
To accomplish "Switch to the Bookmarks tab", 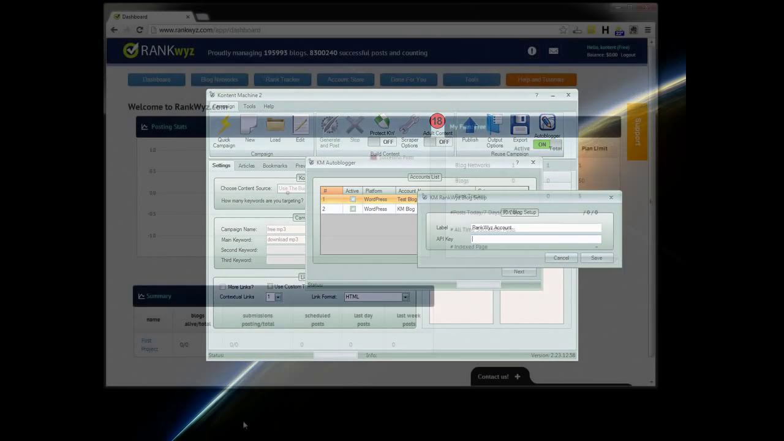I will coord(275,166).
